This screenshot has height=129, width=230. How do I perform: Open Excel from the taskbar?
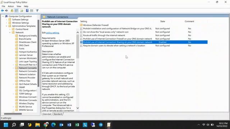(77, 125)
